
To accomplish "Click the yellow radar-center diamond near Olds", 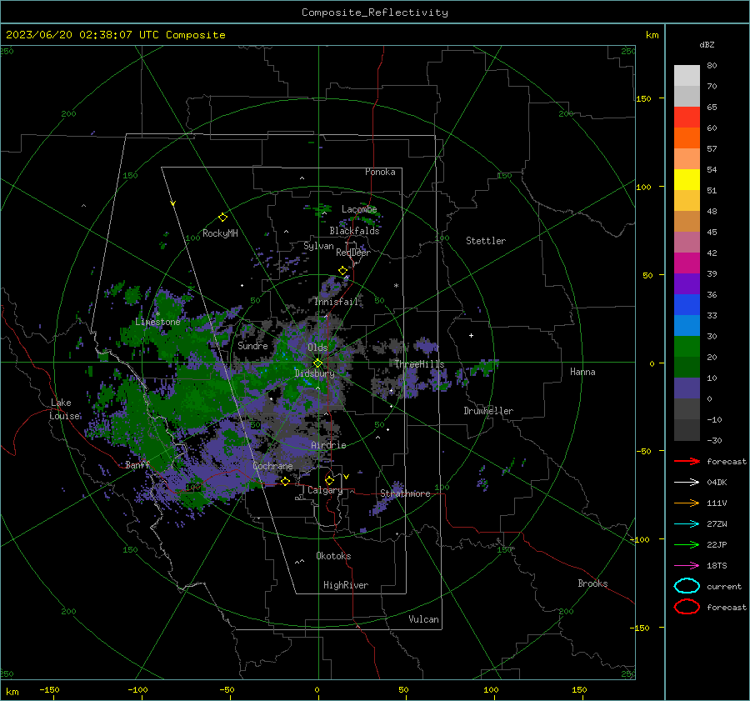I will coord(317,363).
